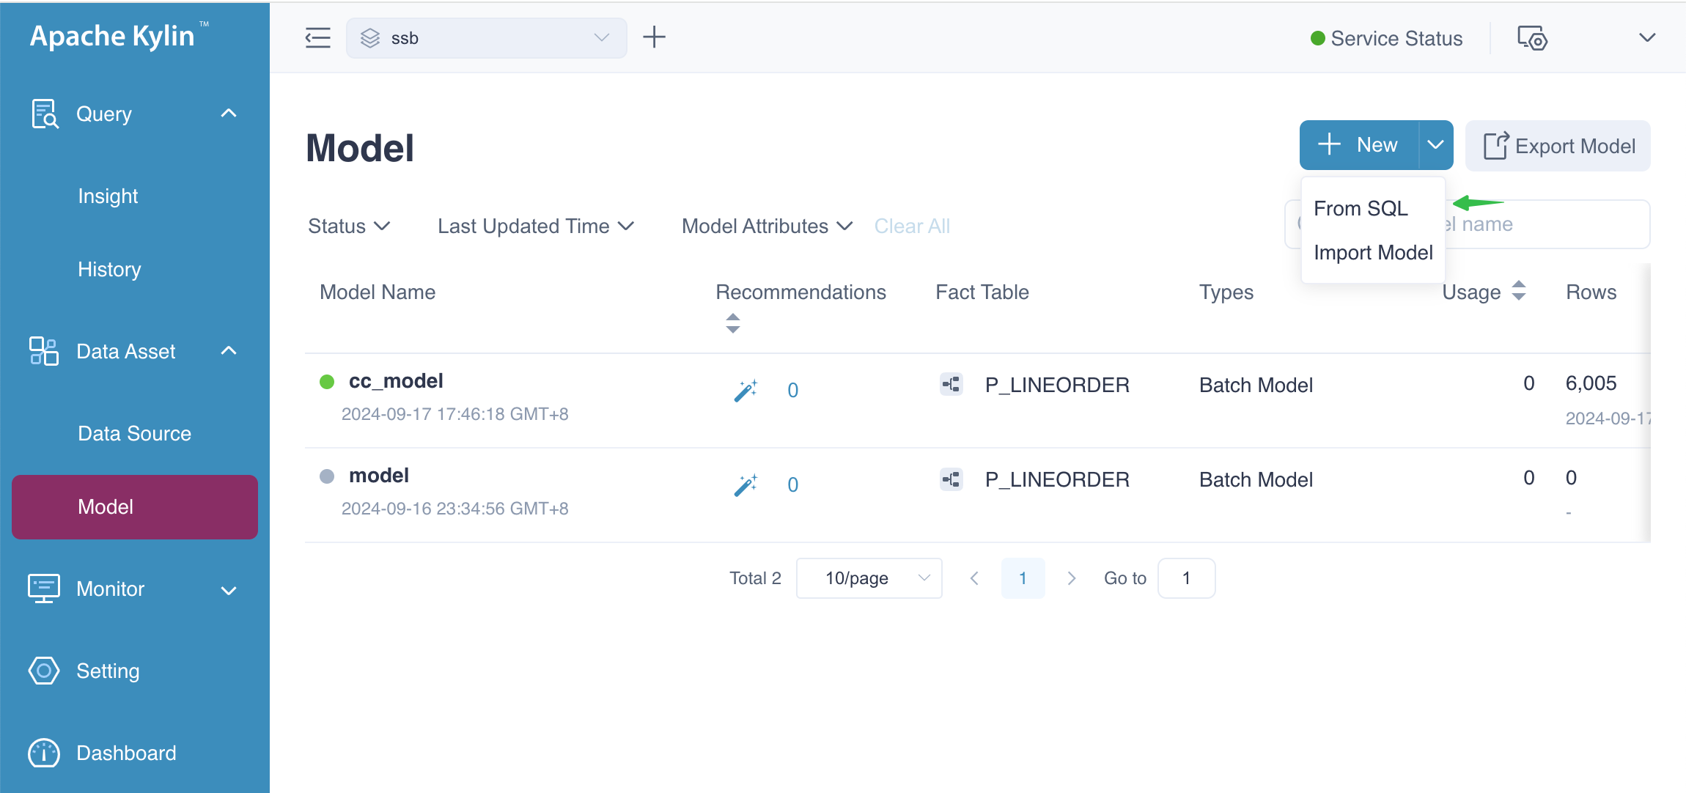Image resolution: width=1686 pixels, height=793 pixels.
Task: Click the Dashboard gauge icon in the sidebar
Action: pyautogui.click(x=44, y=753)
